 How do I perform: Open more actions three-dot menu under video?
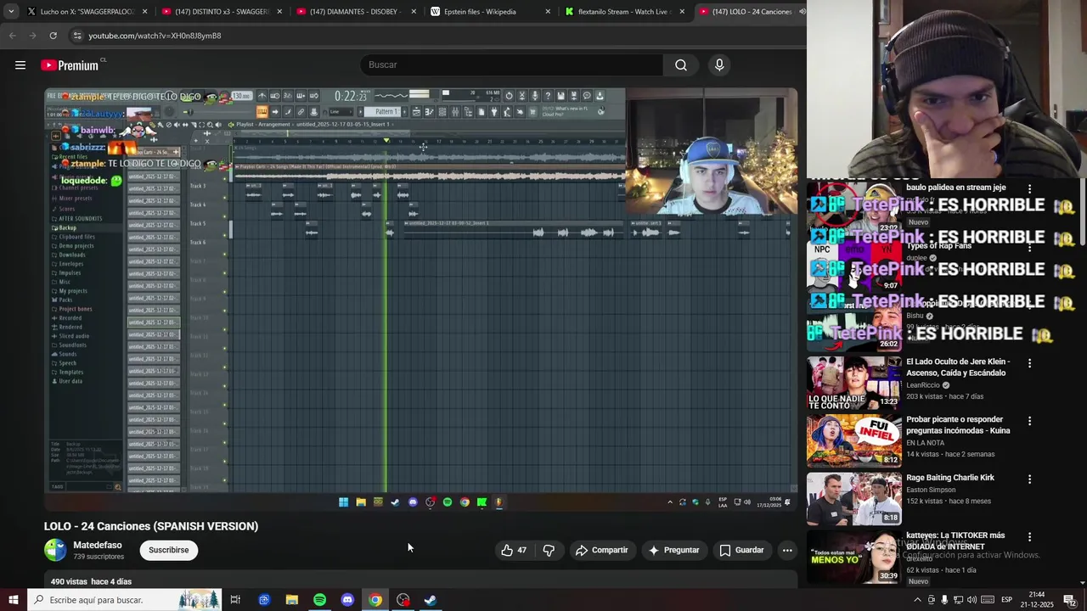[787, 550]
